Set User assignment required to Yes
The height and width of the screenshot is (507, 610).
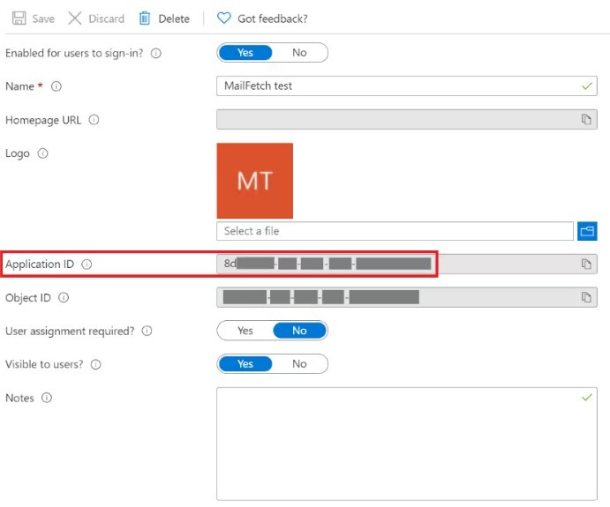pyautogui.click(x=245, y=331)
